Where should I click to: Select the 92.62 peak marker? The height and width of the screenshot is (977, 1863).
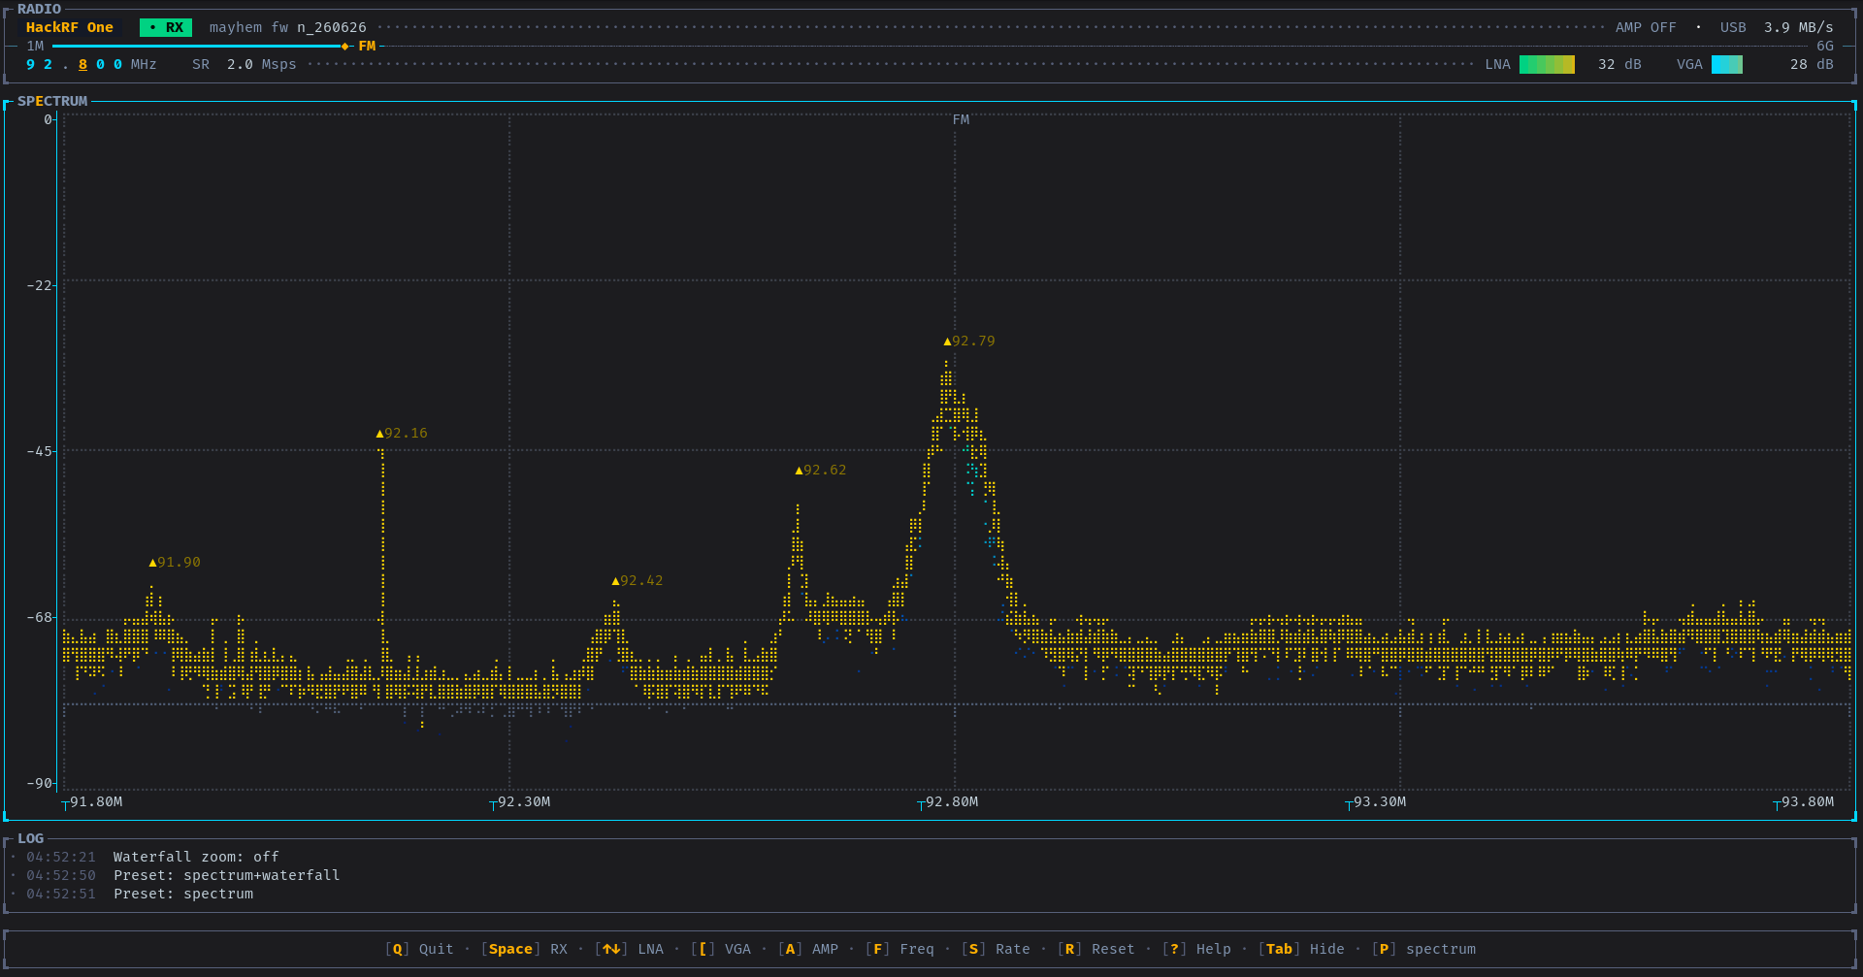[821, 471]
